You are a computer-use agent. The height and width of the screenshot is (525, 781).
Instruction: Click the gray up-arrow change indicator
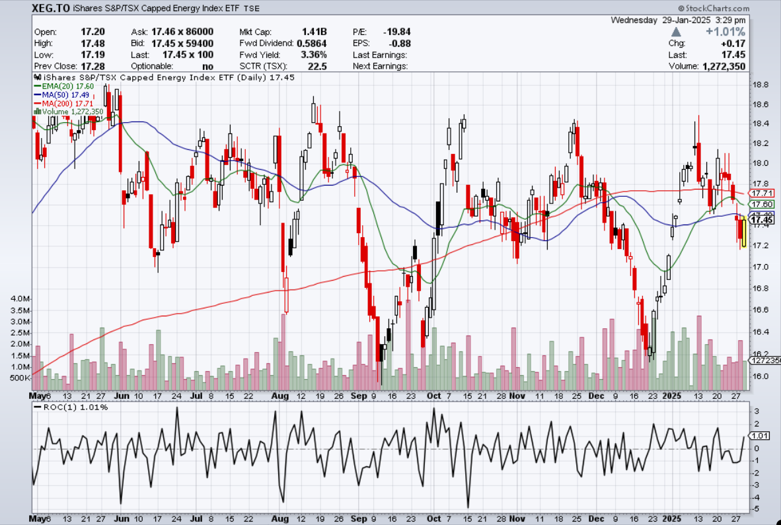coord(675,32)
